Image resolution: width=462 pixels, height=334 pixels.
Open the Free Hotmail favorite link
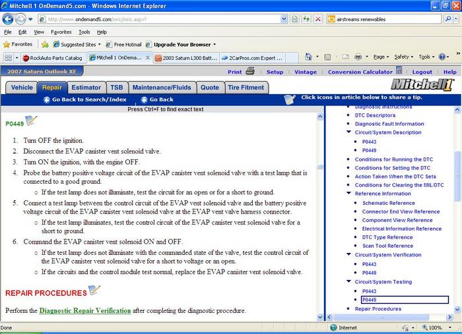click(124, 44)
